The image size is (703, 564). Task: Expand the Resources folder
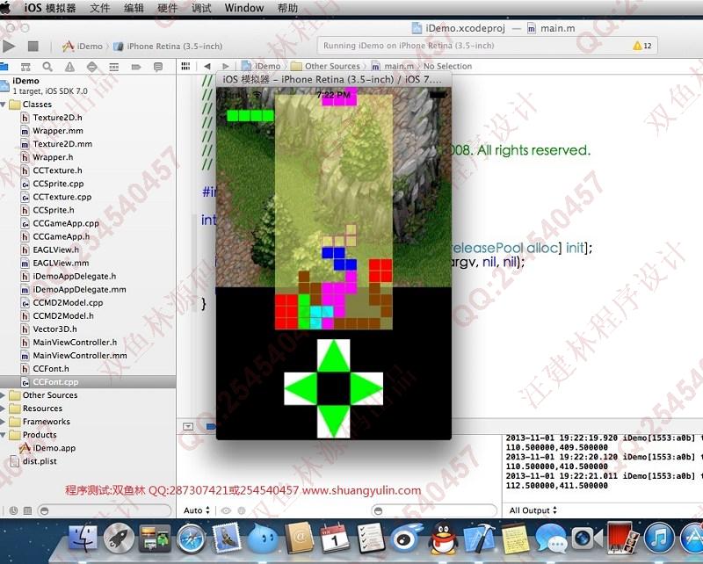click(4, 409)
